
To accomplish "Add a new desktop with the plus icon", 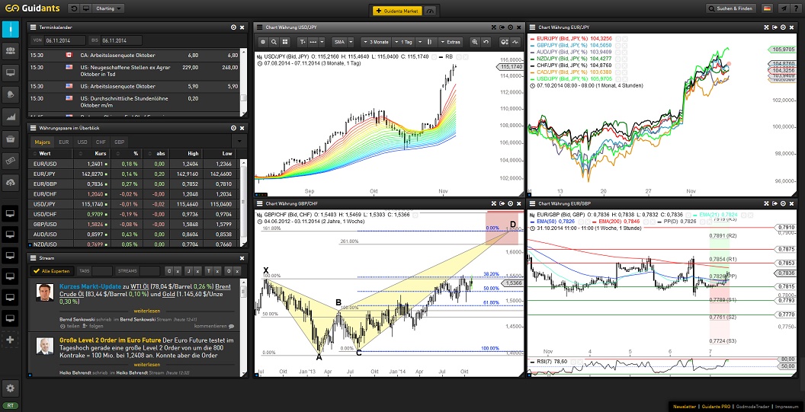I will click(x=11, y=339).
